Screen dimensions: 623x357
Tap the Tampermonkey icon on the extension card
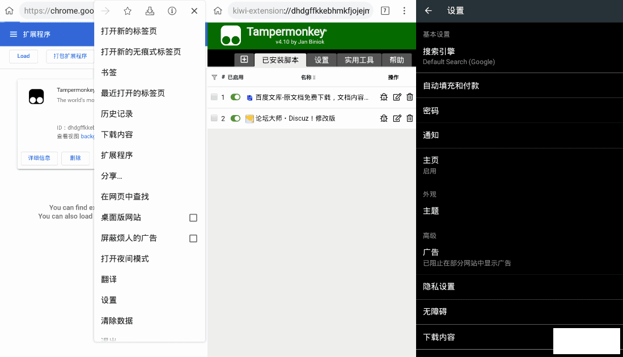36,96
